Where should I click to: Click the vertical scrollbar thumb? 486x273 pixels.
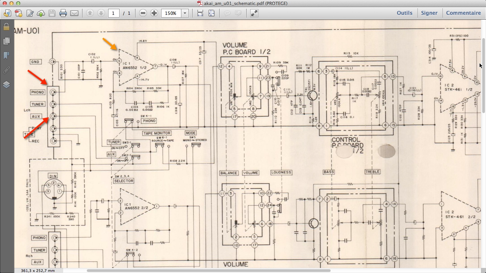click(x=483, y=75)
